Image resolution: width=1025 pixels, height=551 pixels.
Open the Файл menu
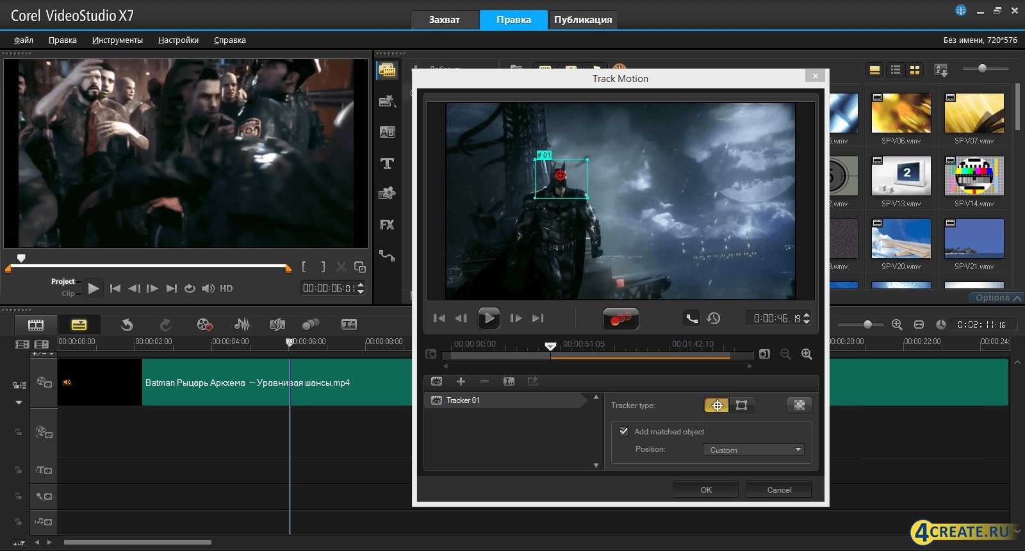click(x=24, y=40)
